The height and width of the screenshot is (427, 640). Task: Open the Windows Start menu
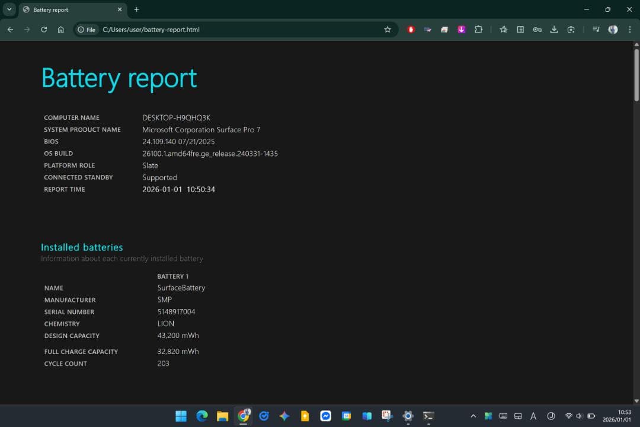[x=181, y=416]
